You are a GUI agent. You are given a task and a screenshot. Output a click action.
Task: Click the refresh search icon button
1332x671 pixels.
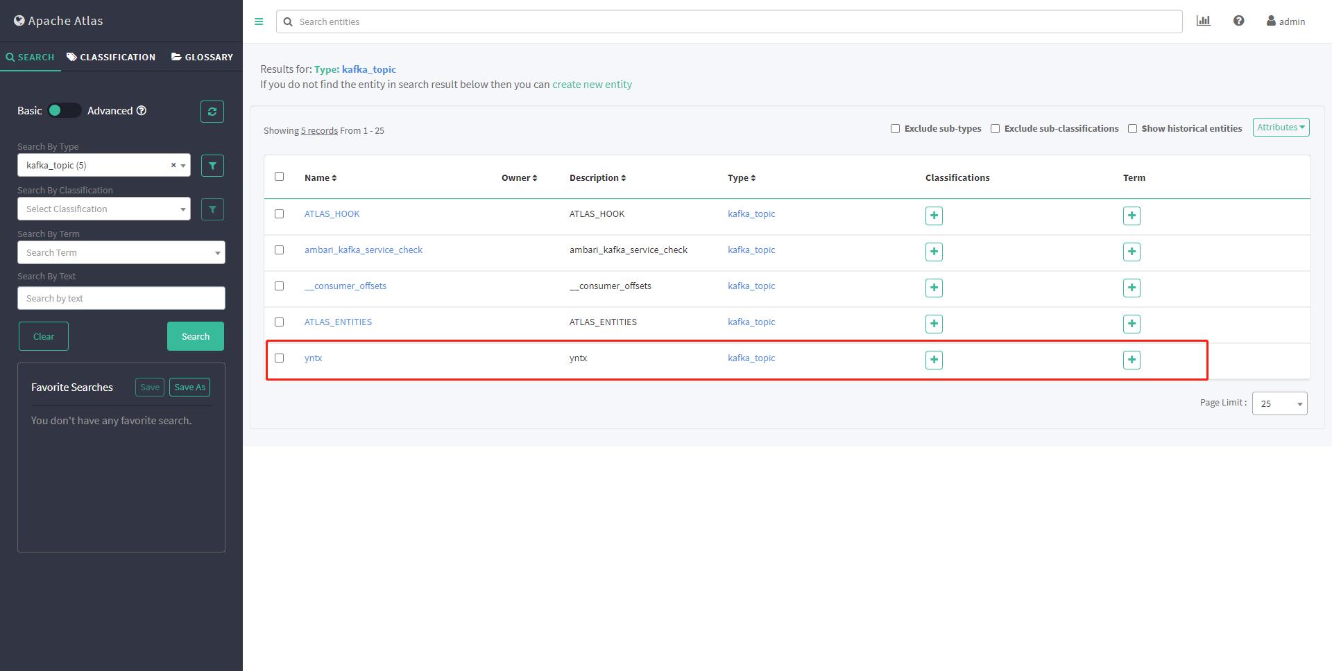click(x=212, y=112)
